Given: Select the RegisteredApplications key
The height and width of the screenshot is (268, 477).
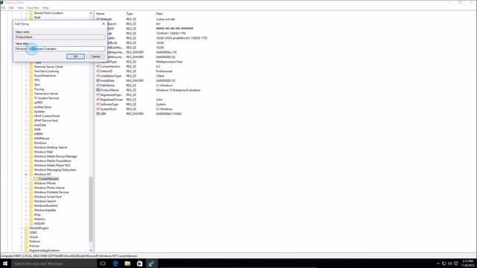Looking at the screenshot, I should pos(45,250).
